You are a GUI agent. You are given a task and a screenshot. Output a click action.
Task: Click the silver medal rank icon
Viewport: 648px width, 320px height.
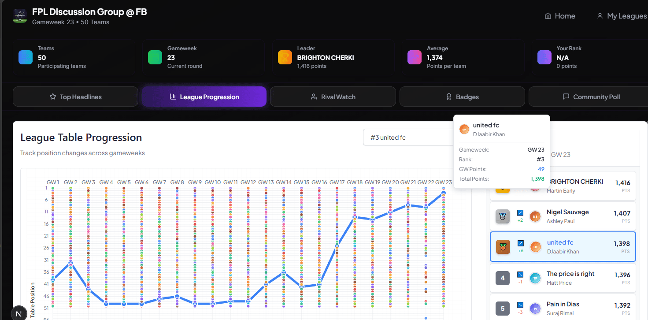tap(503, 216)
